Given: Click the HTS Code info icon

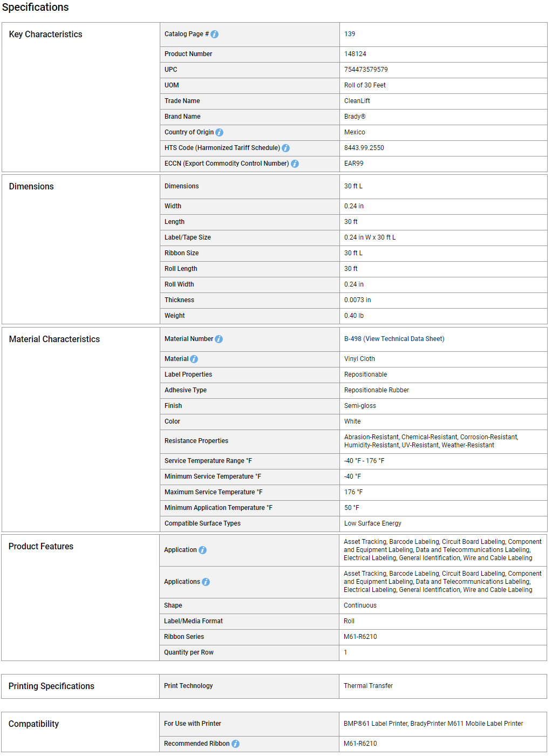Looking at the screenshot, I should point(285,148).
